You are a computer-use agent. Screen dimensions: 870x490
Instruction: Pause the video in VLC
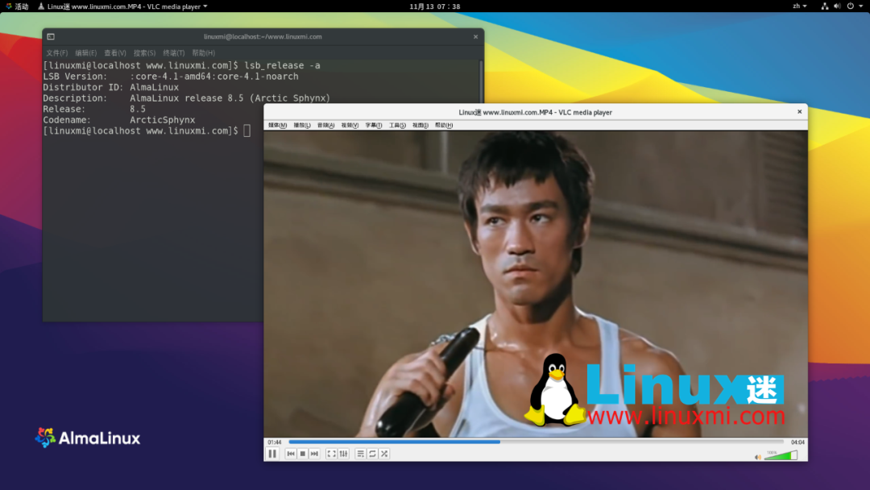tap(272, 454)
